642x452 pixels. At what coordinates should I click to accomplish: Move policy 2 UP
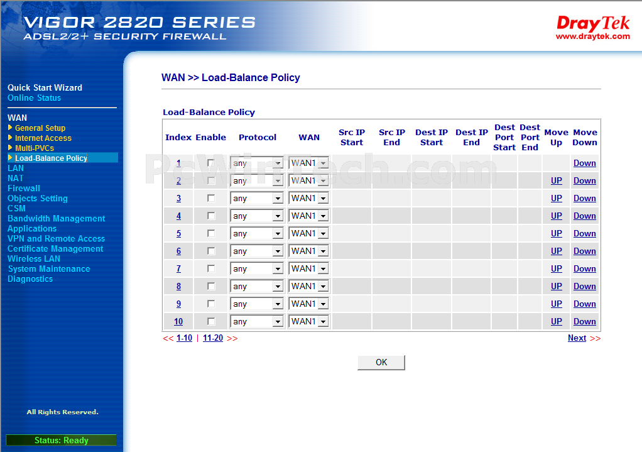556,180
